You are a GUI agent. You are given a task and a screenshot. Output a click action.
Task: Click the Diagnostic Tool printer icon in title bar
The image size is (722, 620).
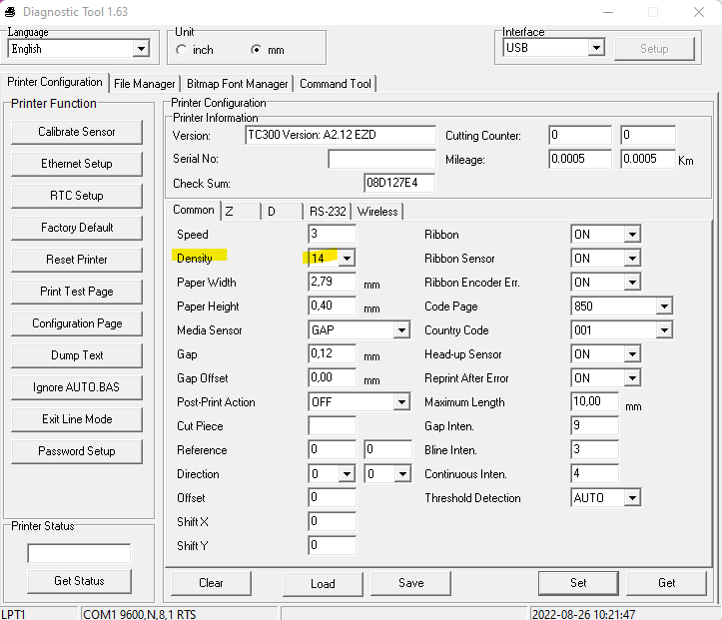pos(10,12)
